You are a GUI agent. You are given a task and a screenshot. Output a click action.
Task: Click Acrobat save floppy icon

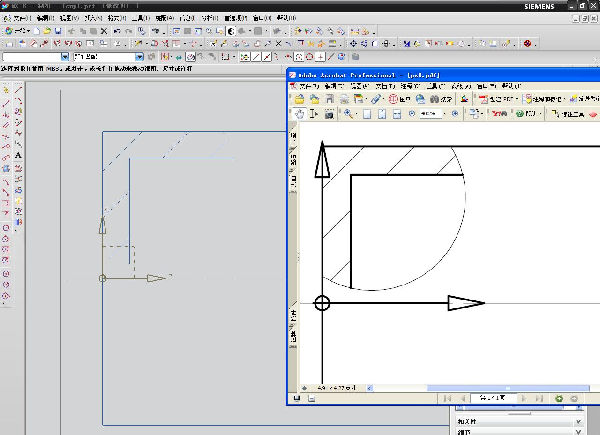pos(330,99)
